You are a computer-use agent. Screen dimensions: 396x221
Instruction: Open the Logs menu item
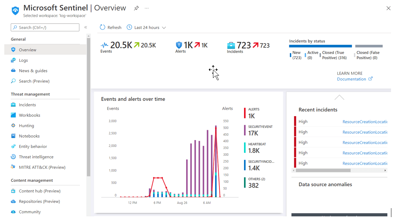[23, 60]
